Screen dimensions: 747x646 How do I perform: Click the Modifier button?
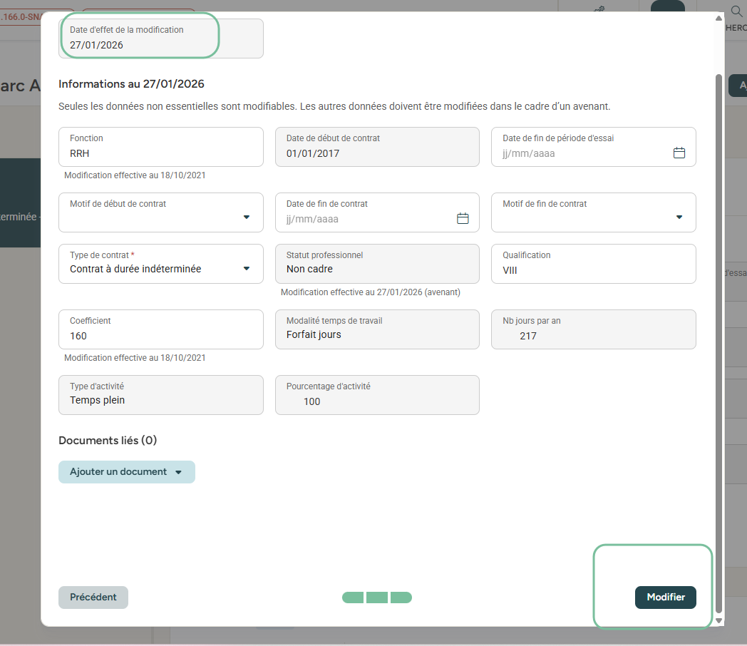click(665, 598)
